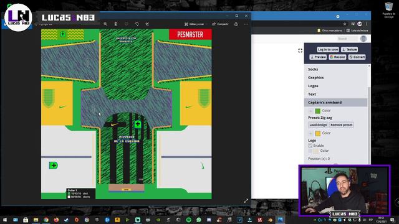Click the bookmark star icon in browser
The image size is (399, 224).
tap(345, 24)
